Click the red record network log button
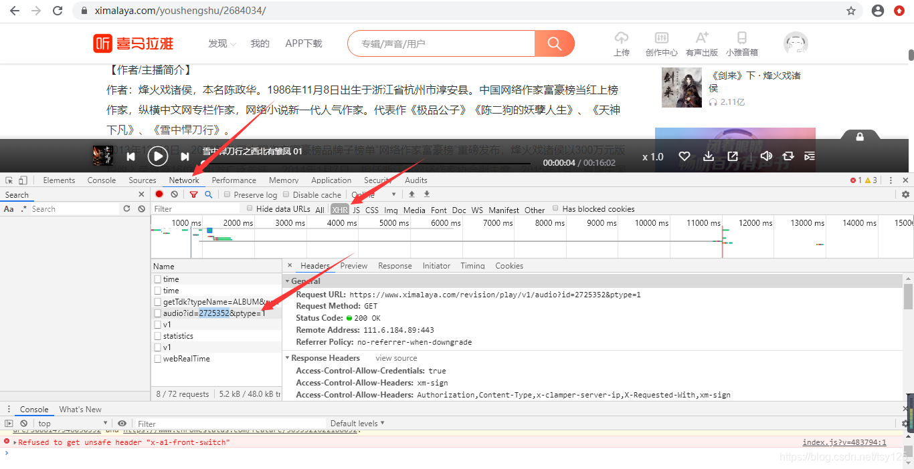Viewport: 914px width, 469px height. pos(159,194)
